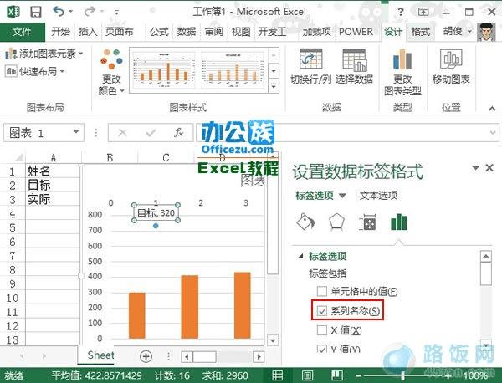Switch to the 开始 ribbon tab

tap(60, 32)
